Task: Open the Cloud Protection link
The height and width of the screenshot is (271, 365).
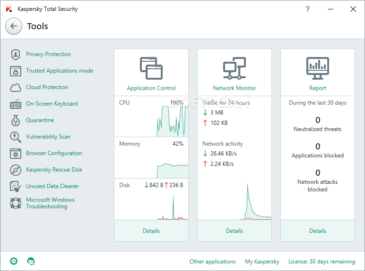Action: pyautogui.click(x=47, y=87)
